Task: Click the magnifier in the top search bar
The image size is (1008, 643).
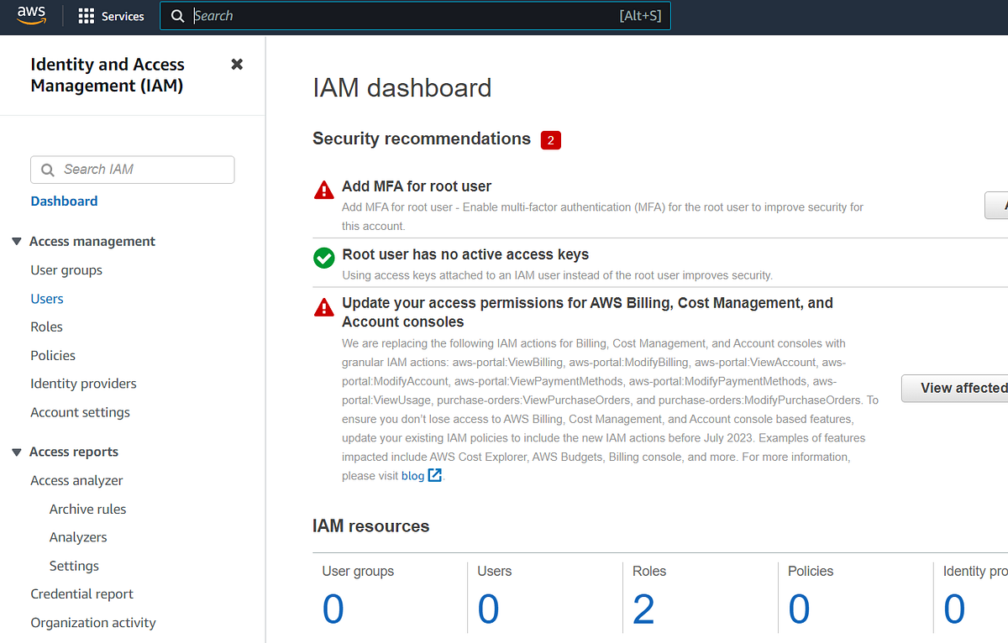Action: coord(177,15)
